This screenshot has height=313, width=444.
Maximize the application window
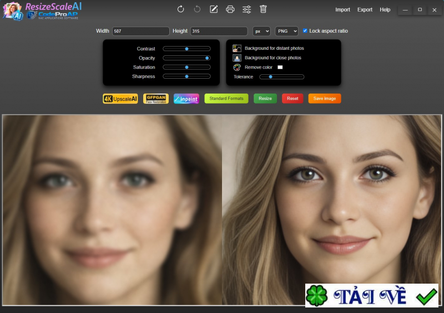tap(420, 10)
